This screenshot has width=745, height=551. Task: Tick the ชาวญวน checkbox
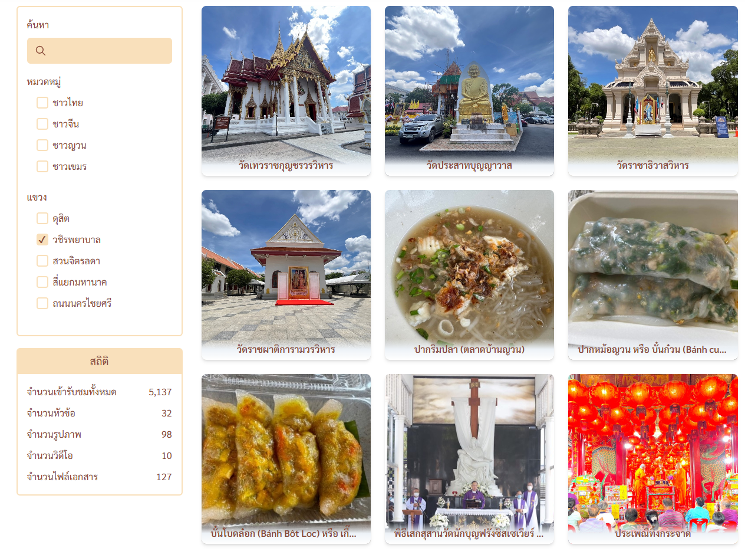[42, 145]
